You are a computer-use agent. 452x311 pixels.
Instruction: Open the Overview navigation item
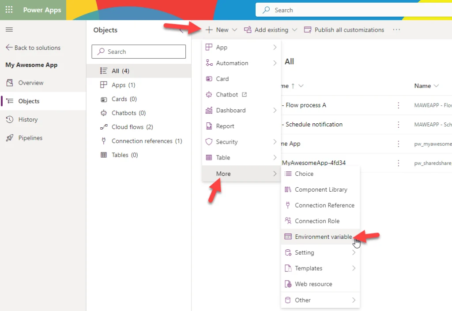[x=43, y=83]
